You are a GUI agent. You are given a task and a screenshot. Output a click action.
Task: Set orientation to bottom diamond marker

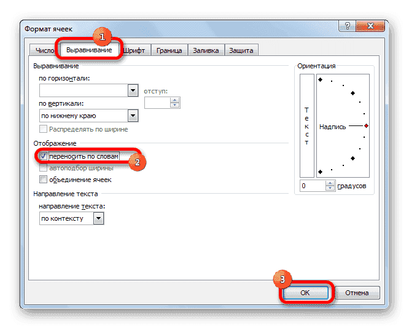[x=321, y=172]
